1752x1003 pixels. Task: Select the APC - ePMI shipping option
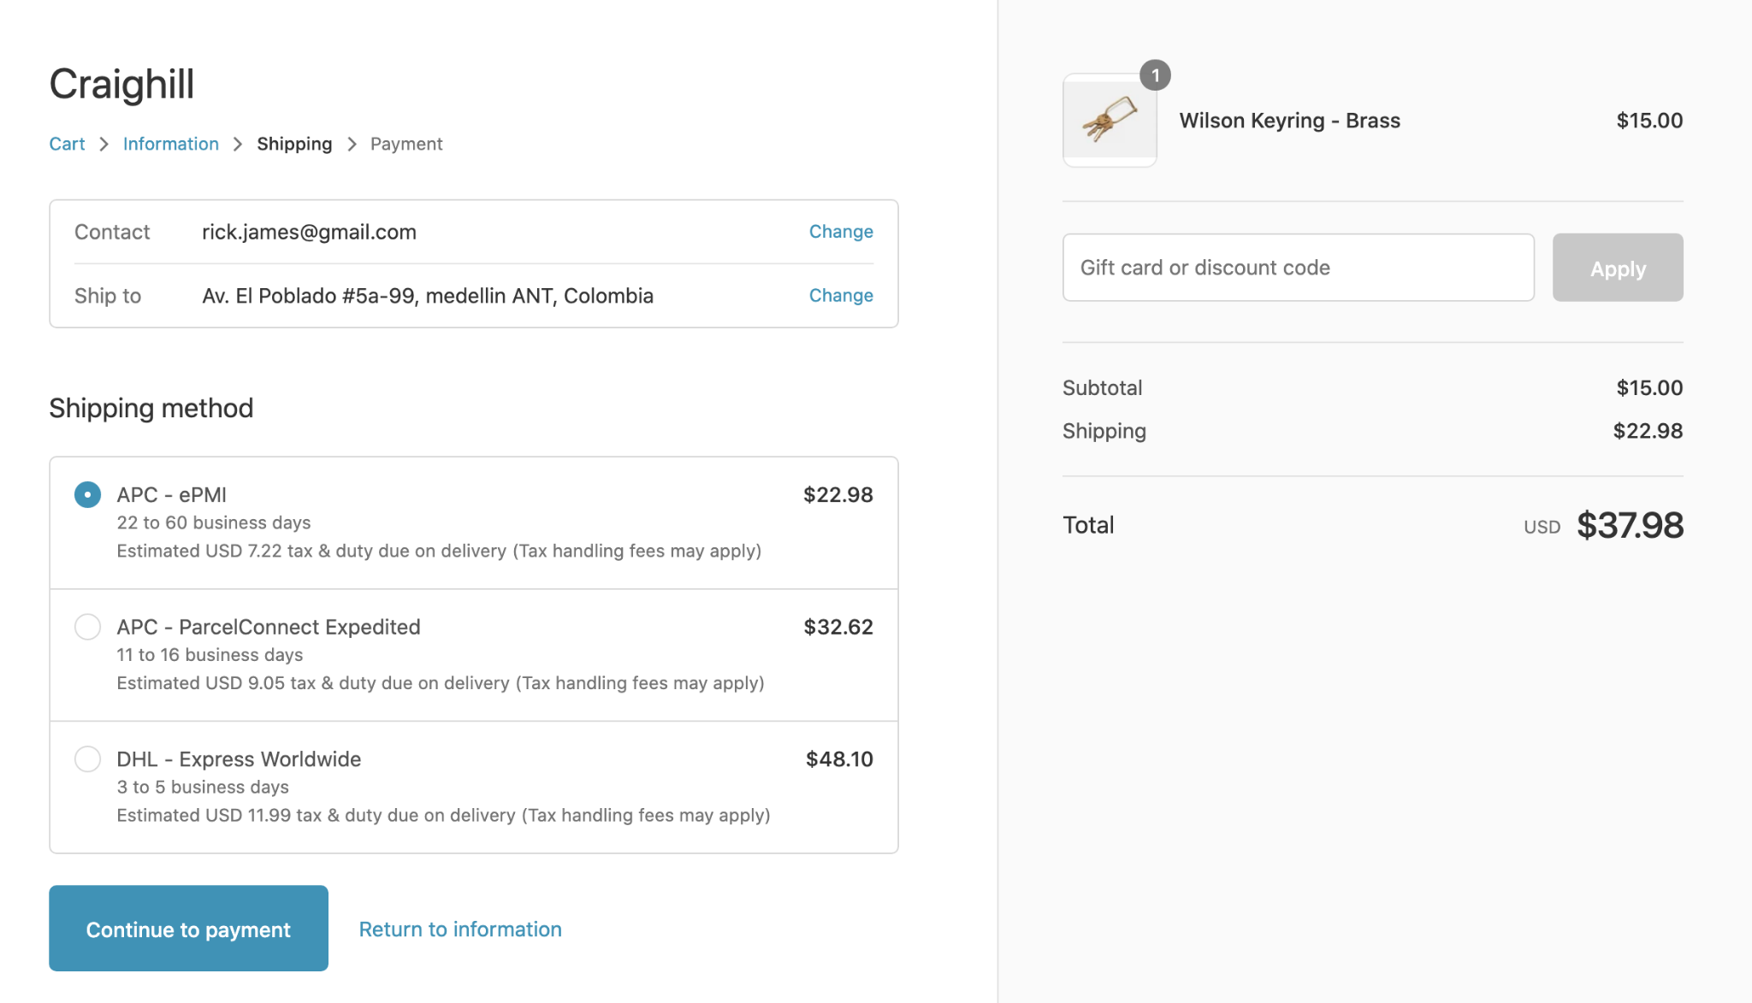87,495
